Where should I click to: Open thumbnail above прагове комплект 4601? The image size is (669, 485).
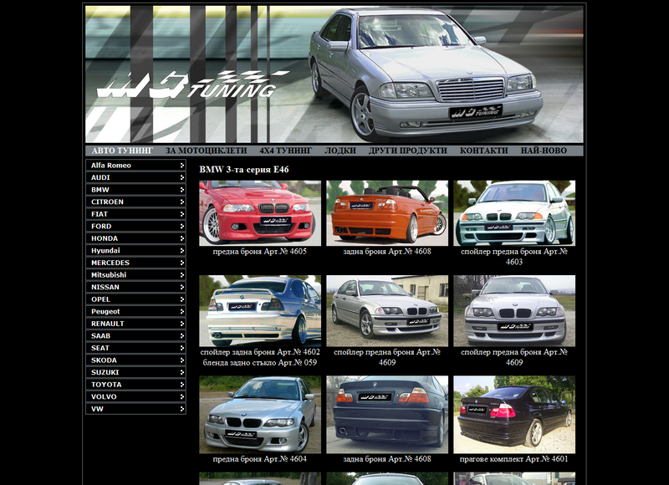tap(514, 415)
